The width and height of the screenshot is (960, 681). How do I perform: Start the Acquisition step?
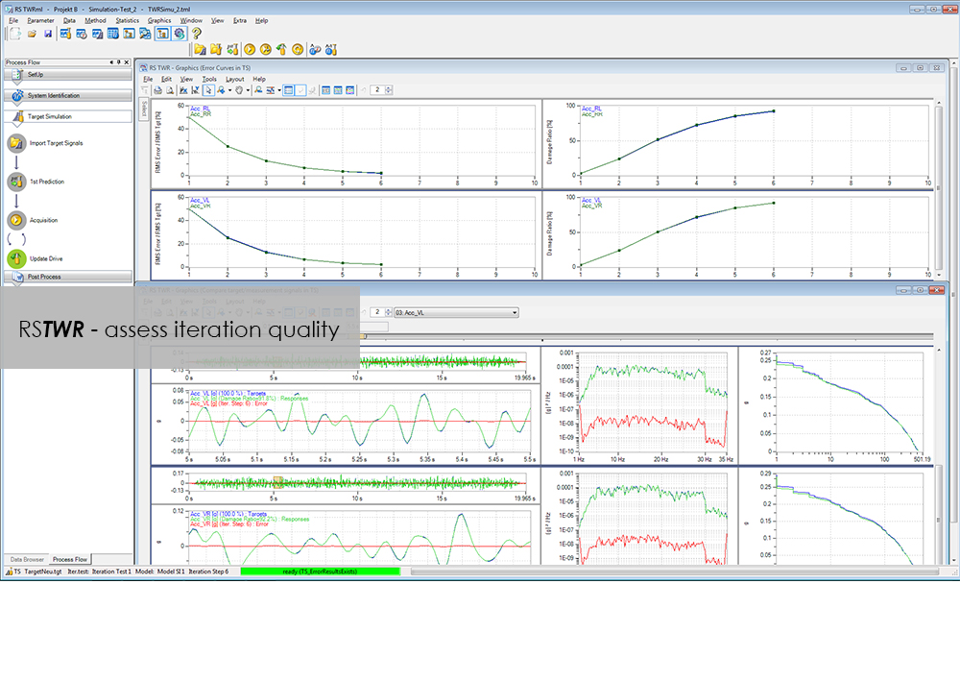pyautogui.click(x=15, y=220)
